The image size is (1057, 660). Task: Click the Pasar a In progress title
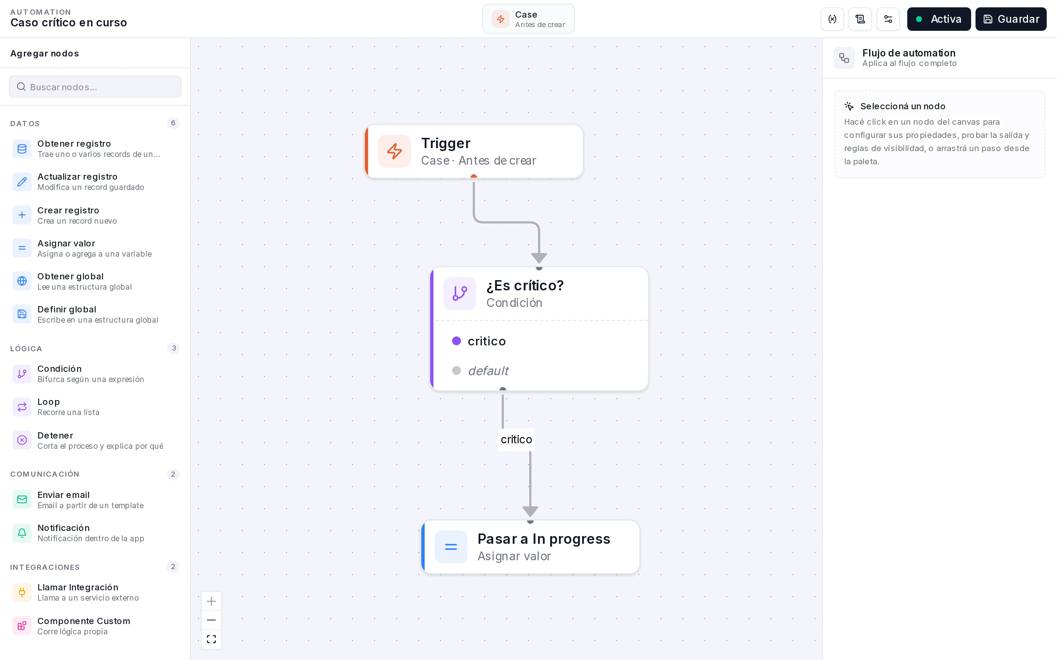click(x=544, y=539)
